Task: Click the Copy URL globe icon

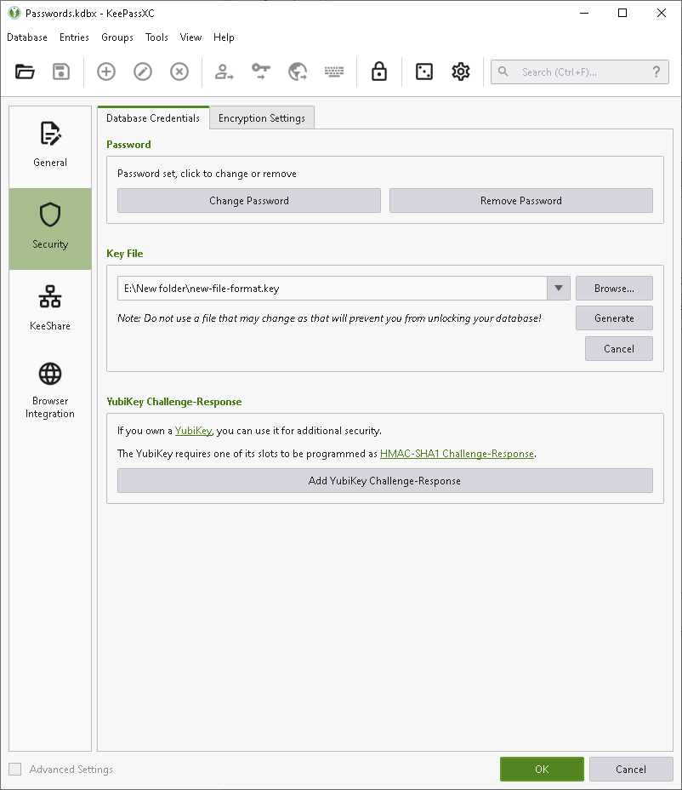Action: [x=298, y=72]
